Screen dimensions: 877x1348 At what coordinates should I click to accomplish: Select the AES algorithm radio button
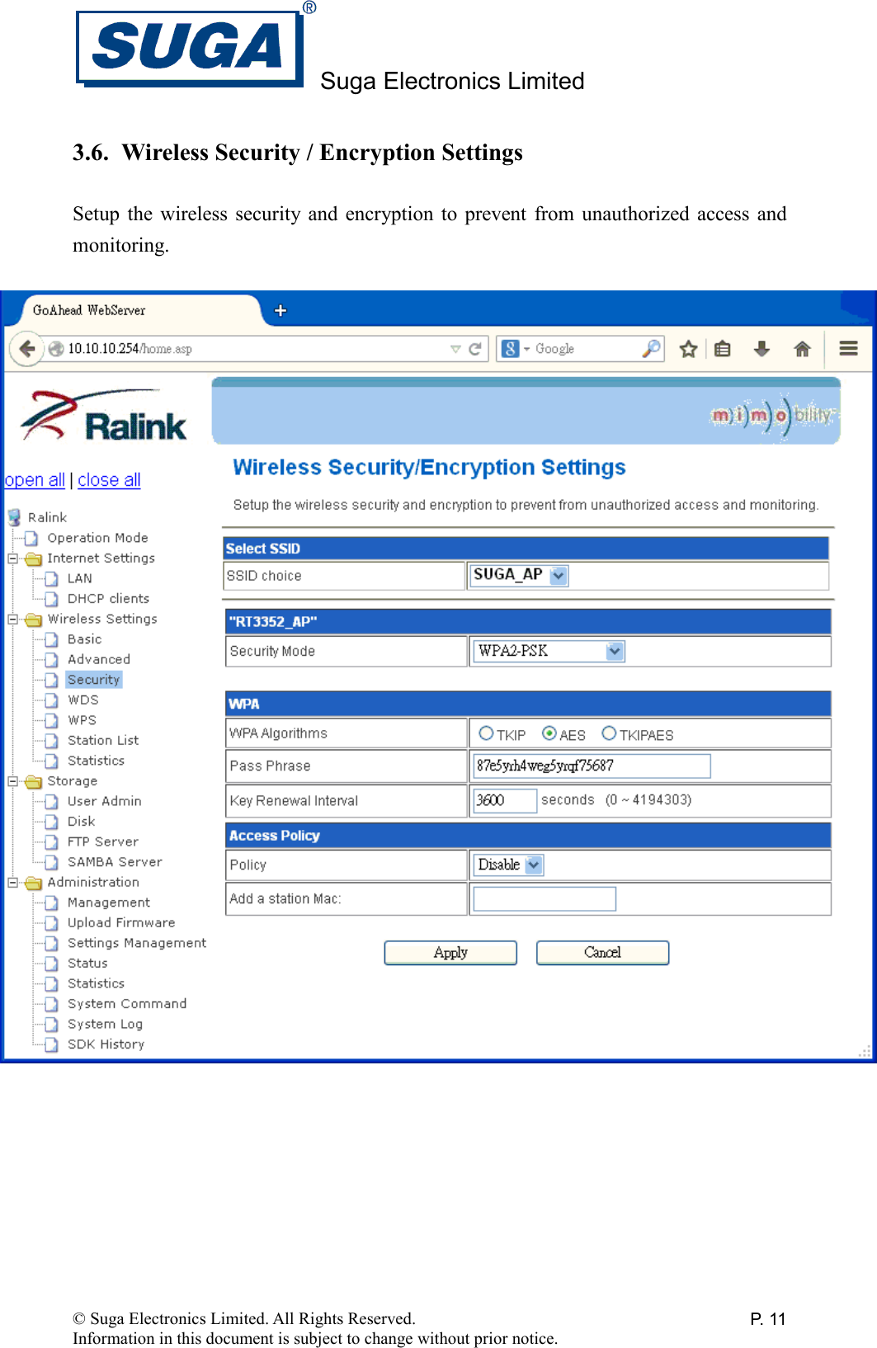549,733
